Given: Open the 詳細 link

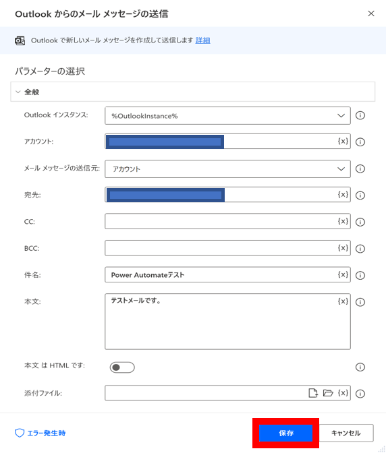Looking at the screenshot, I should point(202,40).
